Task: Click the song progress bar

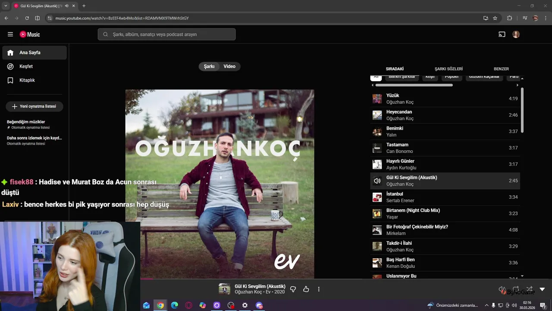Action: pos(276,279)
